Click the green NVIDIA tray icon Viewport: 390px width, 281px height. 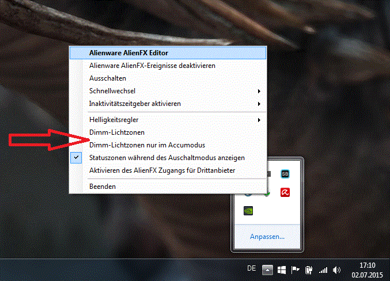(248, 211)
